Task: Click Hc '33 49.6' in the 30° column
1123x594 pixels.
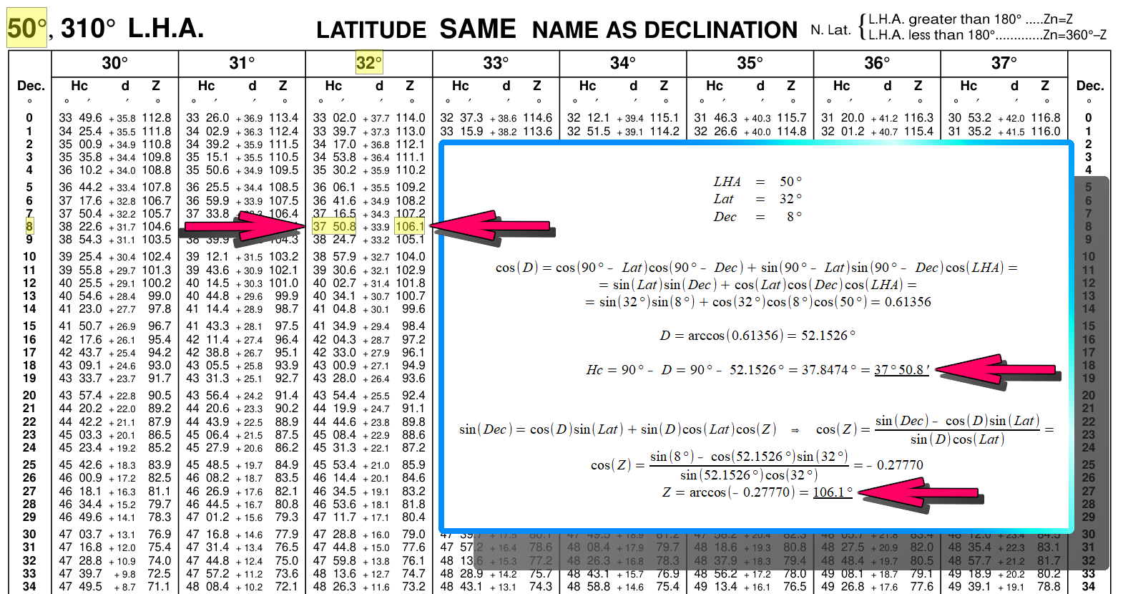Action: 80,118
